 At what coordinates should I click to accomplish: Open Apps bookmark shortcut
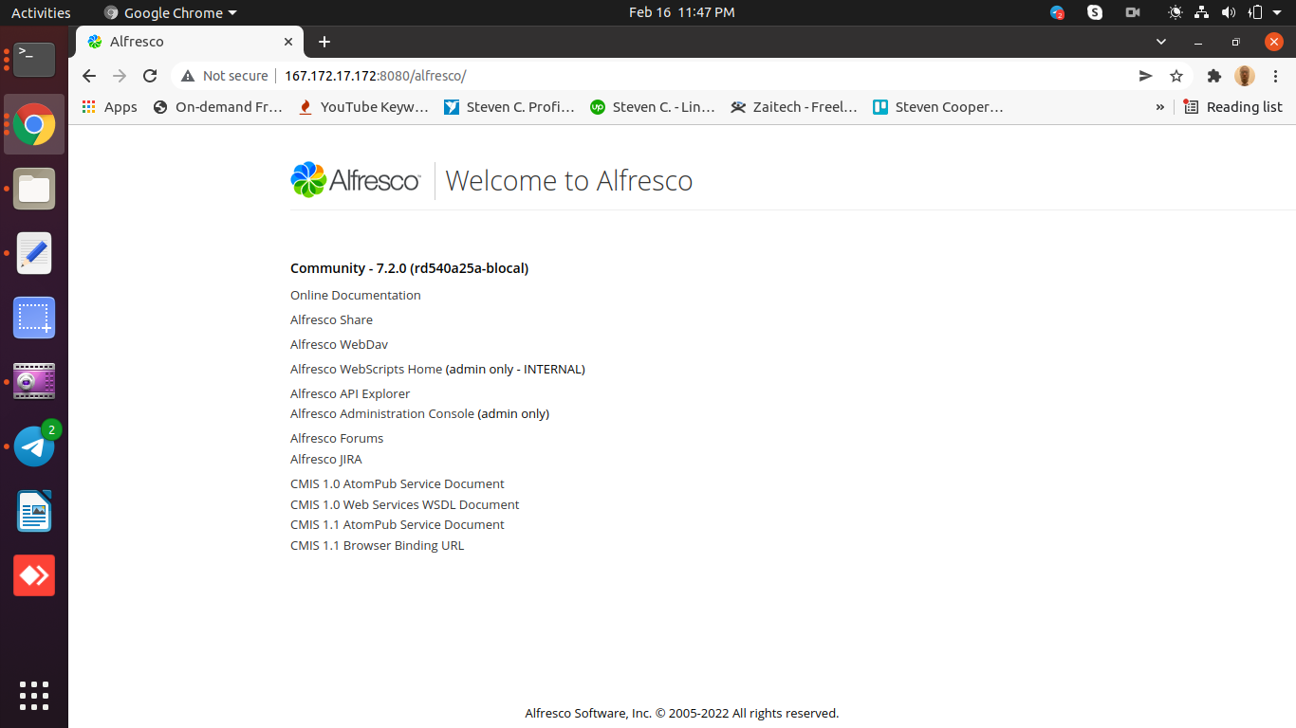pyautogui.click(x=110, y=107)
